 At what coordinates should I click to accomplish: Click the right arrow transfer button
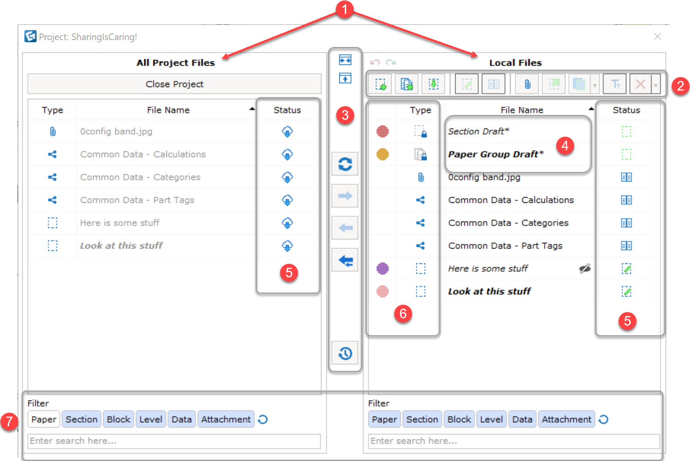(345, 196)
